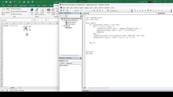Open the Run menu in VBA editor

click(x=91, y=8)
